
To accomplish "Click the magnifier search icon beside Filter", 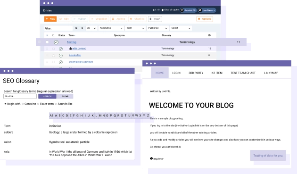I will tap(76, 28).
